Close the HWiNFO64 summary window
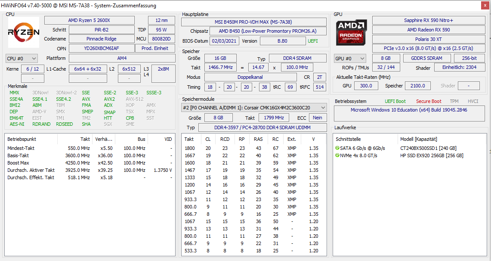Screen dimensions: 491x261 pos(485,5)
